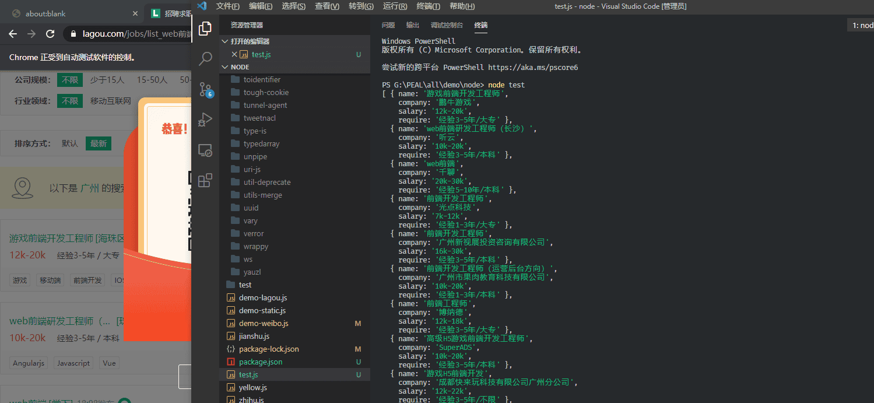This screenshot has height=403, width=874.
Task: Close test.js in open editors list
Action: 234,54
